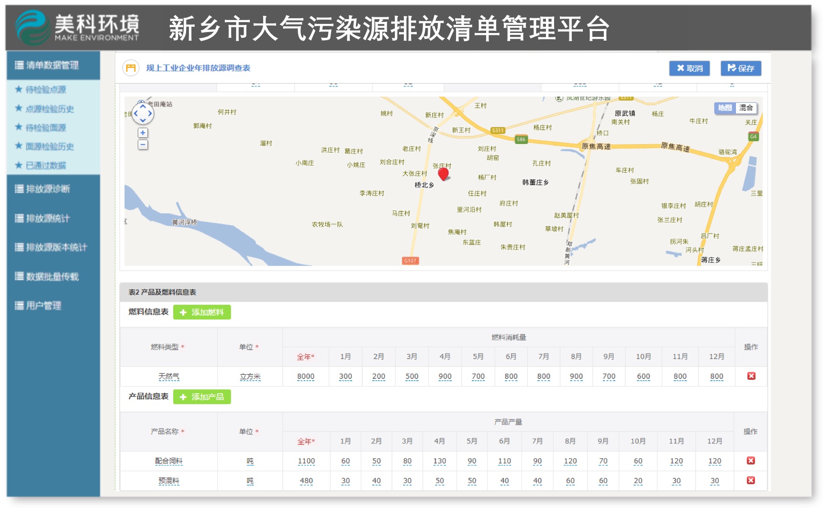The width and height of the screenshot is (823, 508).
Task: Delete the 天然气 fuel row
Action: point(751,376)
